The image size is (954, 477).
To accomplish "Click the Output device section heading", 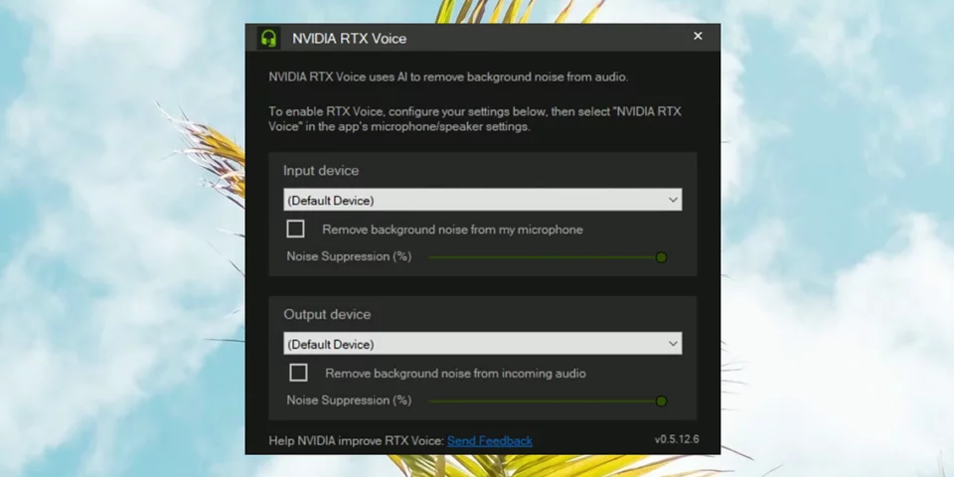I will (327, 315).
